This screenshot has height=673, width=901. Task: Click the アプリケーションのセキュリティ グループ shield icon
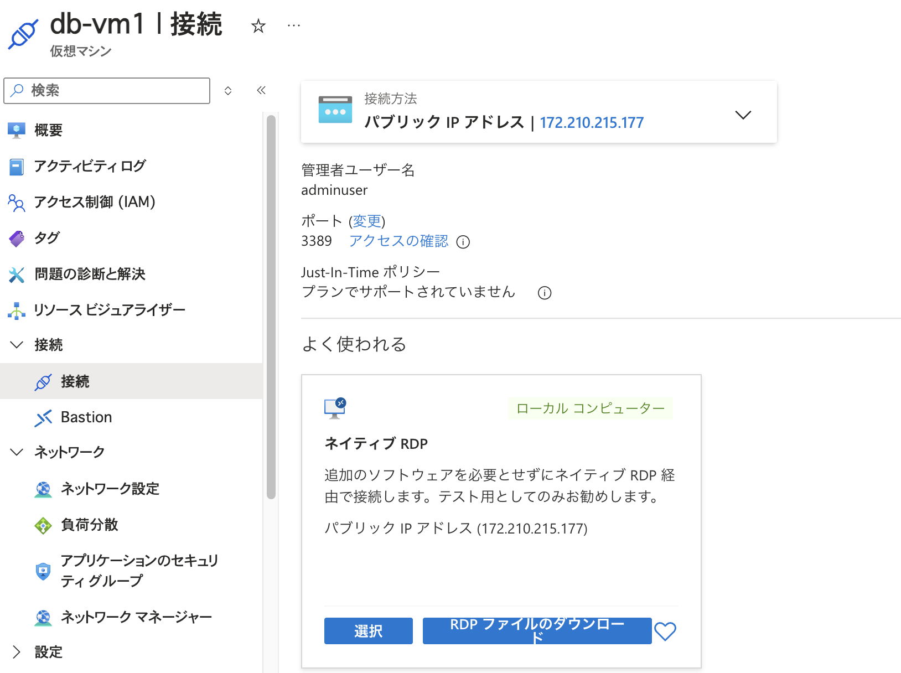pyautogui.click(x=43, y=571)
